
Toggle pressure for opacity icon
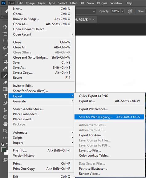[130, 11]
